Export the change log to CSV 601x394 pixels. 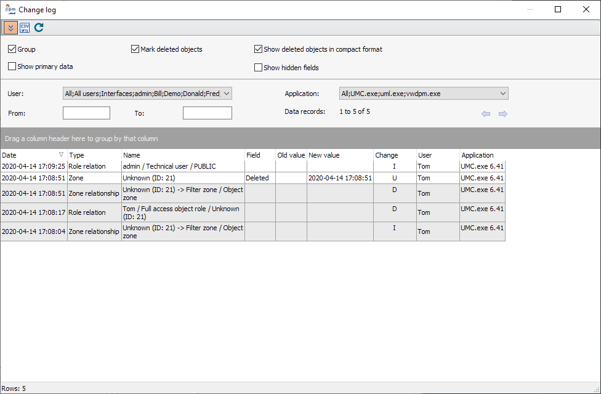pos(25,28)
